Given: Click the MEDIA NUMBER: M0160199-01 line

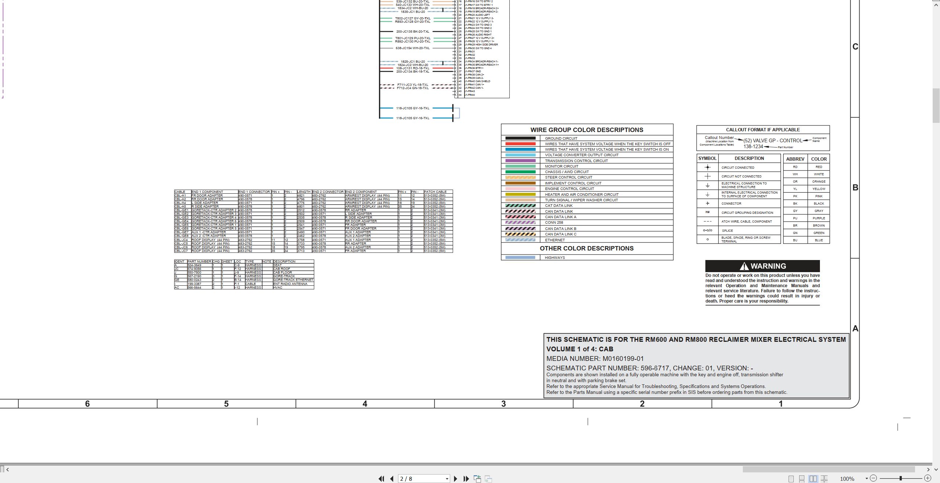Looking at the screenshot, I should click(595, 359).
